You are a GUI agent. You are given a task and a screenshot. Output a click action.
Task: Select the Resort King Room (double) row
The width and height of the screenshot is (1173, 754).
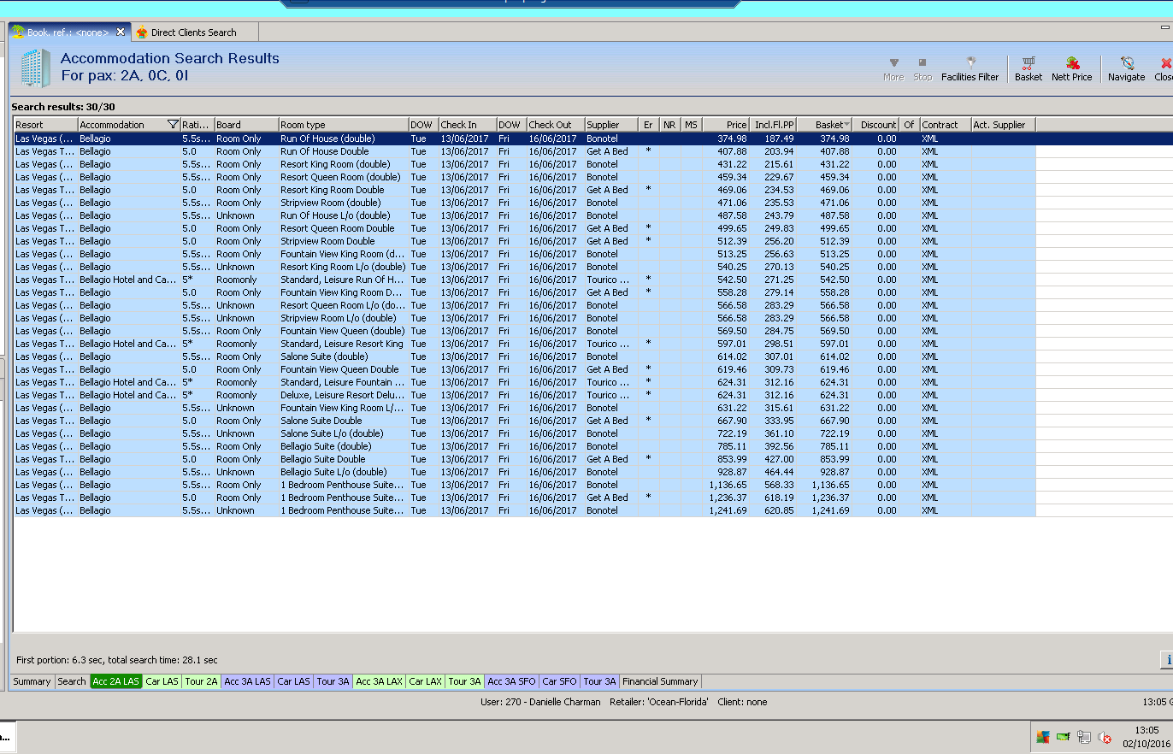coord(524,164)
